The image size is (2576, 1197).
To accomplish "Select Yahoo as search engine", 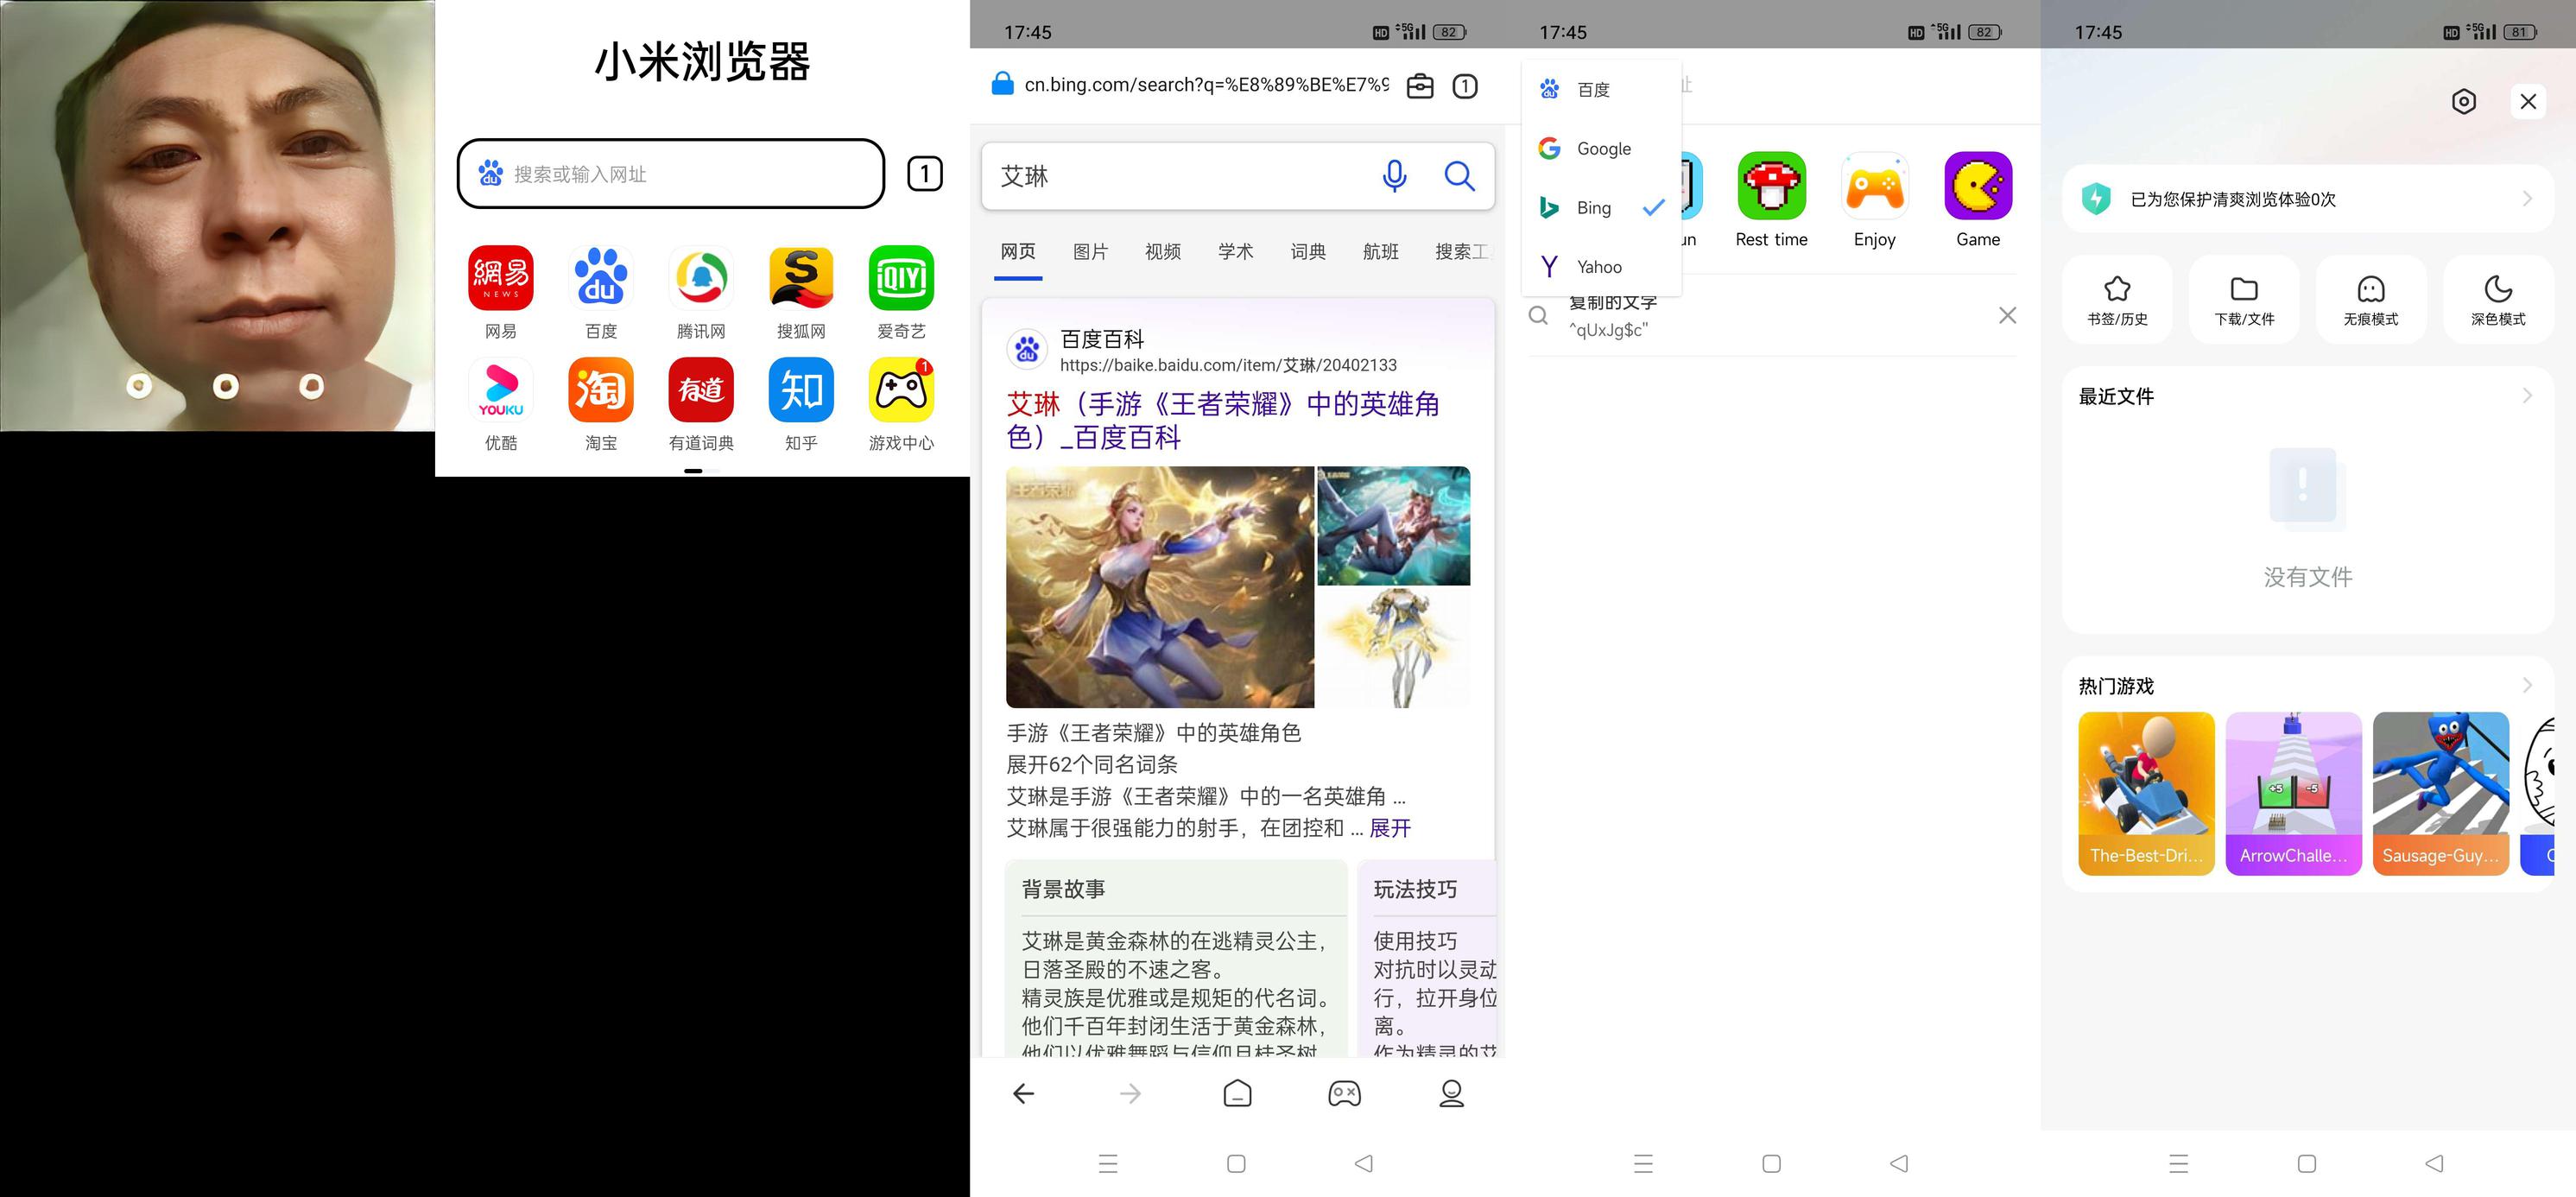I will (1601, 267).
